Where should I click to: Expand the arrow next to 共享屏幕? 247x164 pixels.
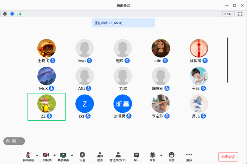(x=72, y=155)
